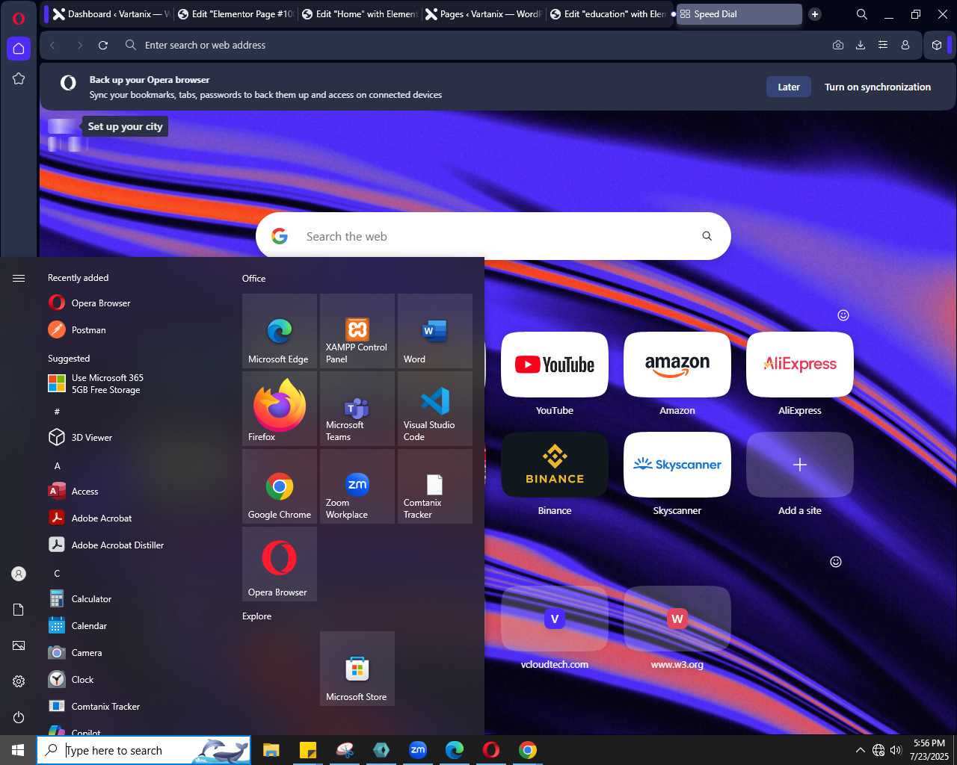Reload page with refresh icon

click(103, 45)
